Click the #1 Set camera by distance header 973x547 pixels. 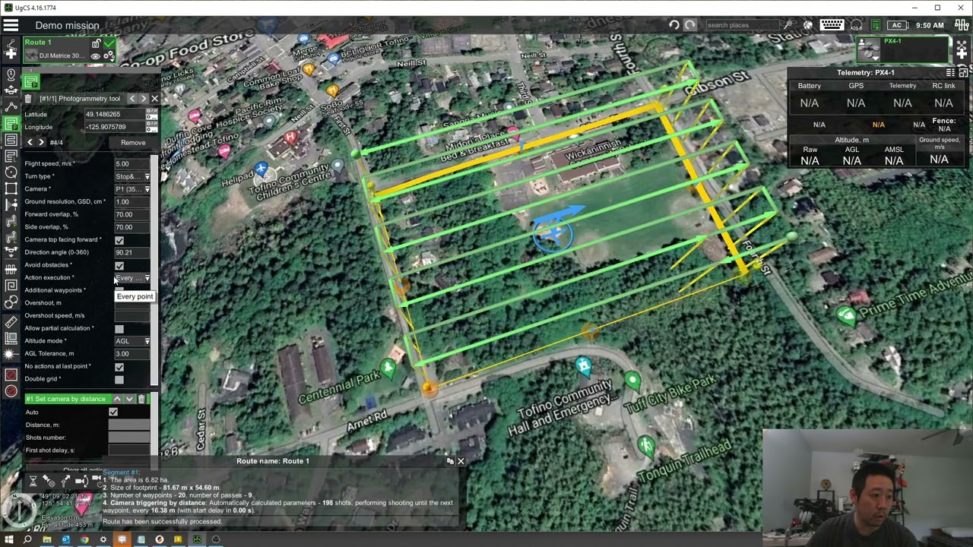pos(68,399)
